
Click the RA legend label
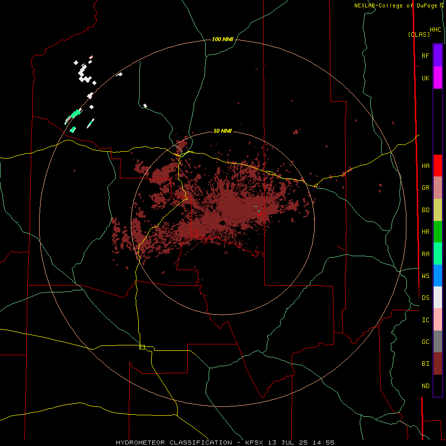pos(425,254)
